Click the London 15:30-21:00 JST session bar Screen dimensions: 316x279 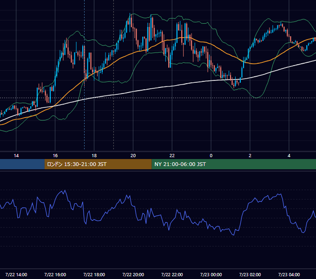[98, 164]
